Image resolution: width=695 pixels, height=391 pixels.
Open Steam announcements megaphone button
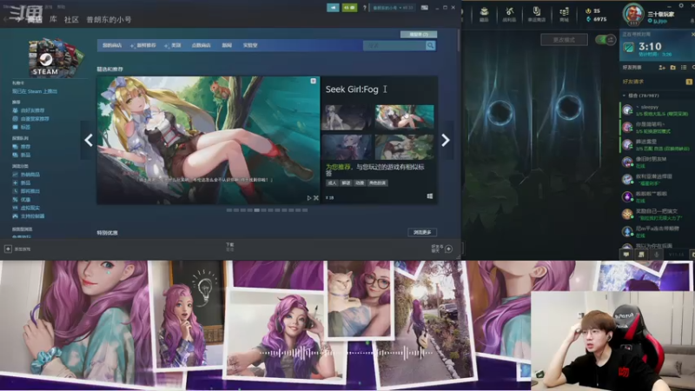click(x=333, y=8)
